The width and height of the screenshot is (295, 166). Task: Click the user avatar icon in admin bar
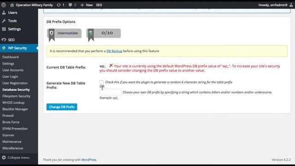pyautogui.click(x=291, y=5)
